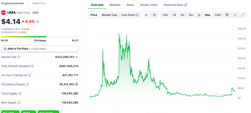The height and width of the screenshot is (113, 251).
Task: Open the calendar date range picker
Action: [x=227, y=15]
